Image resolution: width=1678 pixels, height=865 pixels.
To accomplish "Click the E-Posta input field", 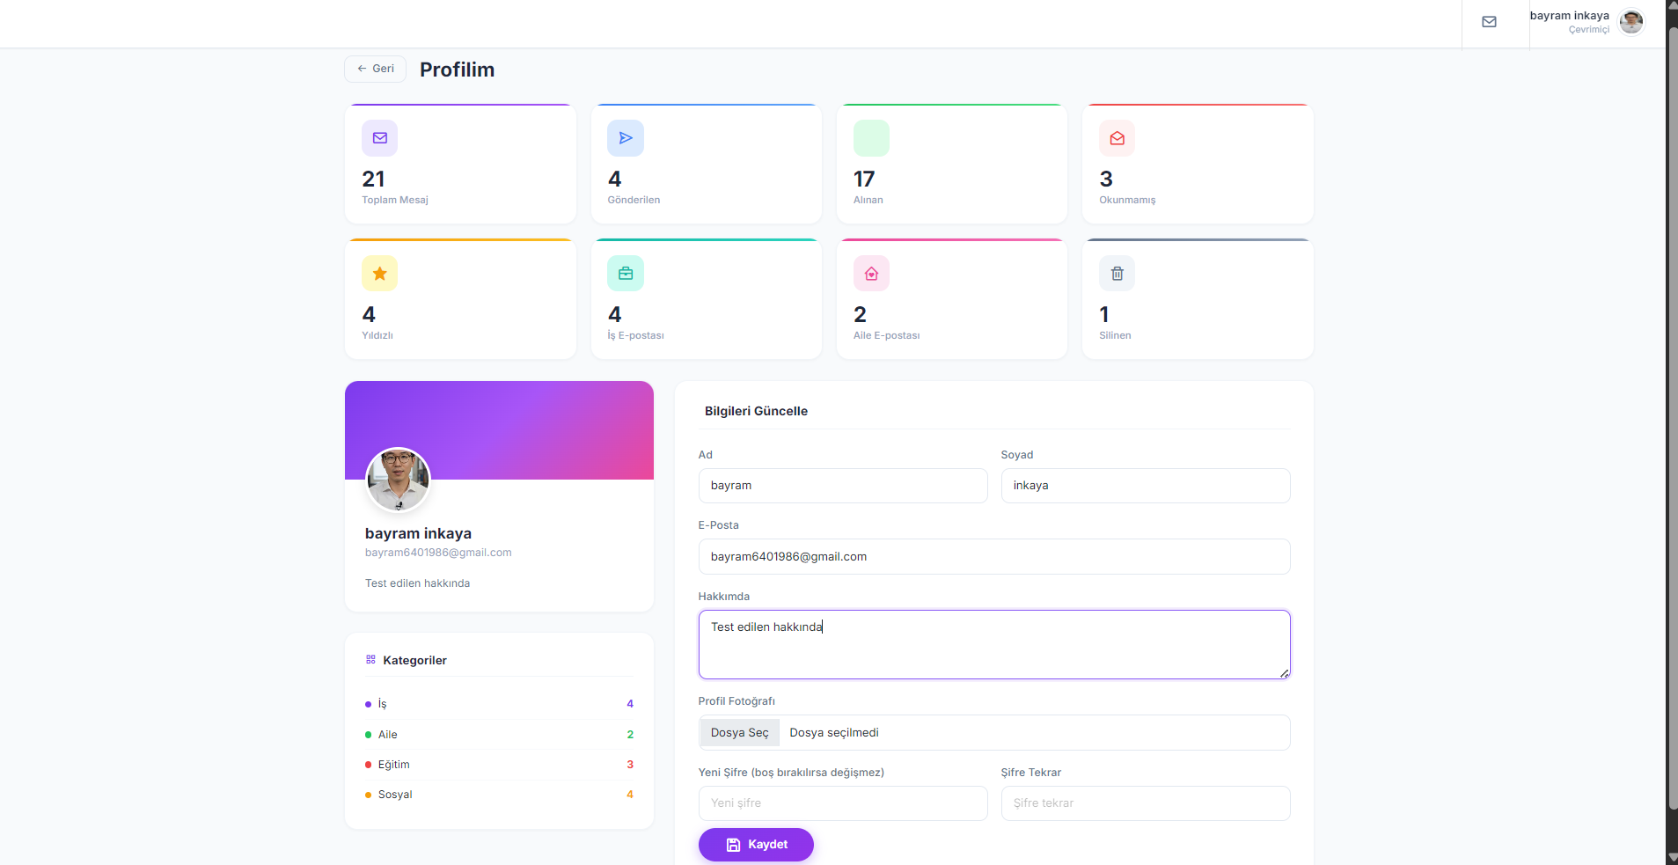I will (994, 556).
